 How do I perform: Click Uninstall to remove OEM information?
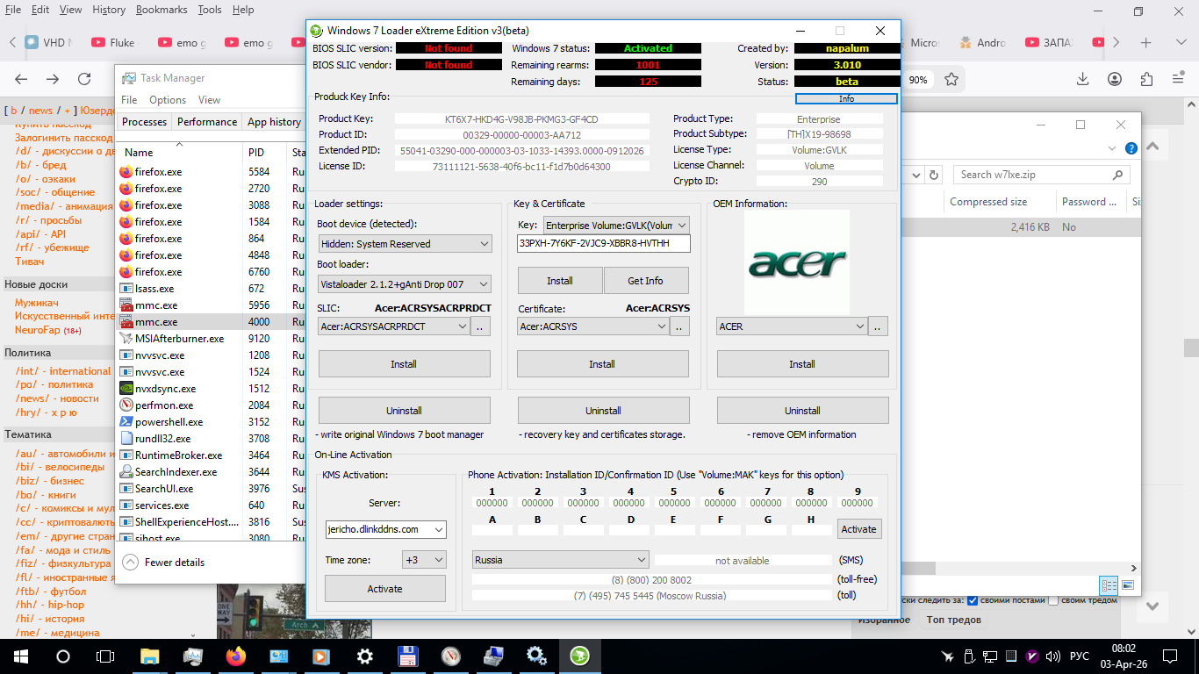click(x=802, y=411)
